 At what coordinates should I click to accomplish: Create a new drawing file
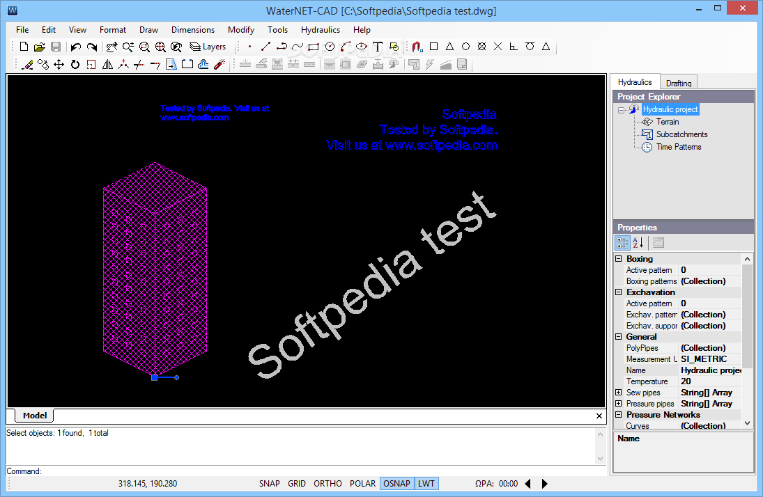point(24,47)
